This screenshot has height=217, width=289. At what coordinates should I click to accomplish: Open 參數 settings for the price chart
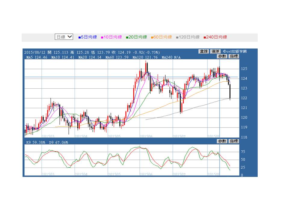click(222, 56)
